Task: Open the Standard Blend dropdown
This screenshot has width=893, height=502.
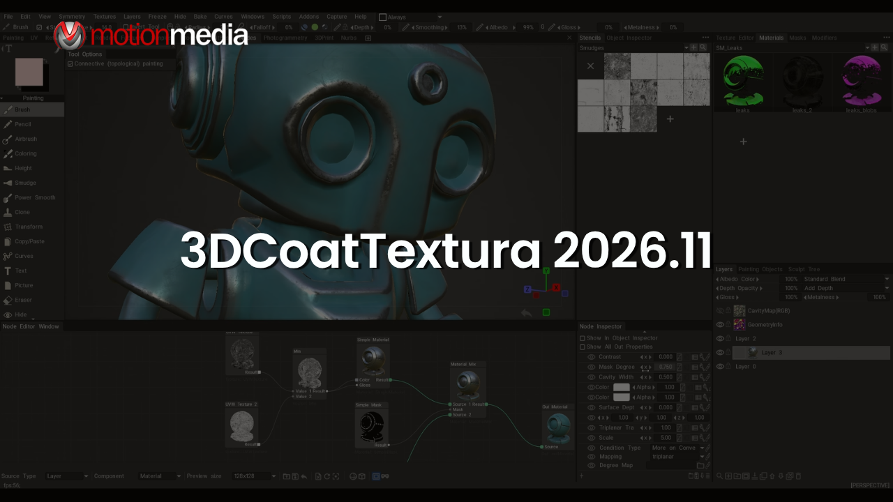Action: pyautogui.click(x=846, y=279)
